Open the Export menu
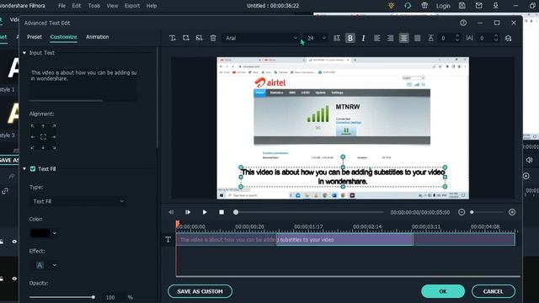This screenshot has height=303, width=539. 132,6
